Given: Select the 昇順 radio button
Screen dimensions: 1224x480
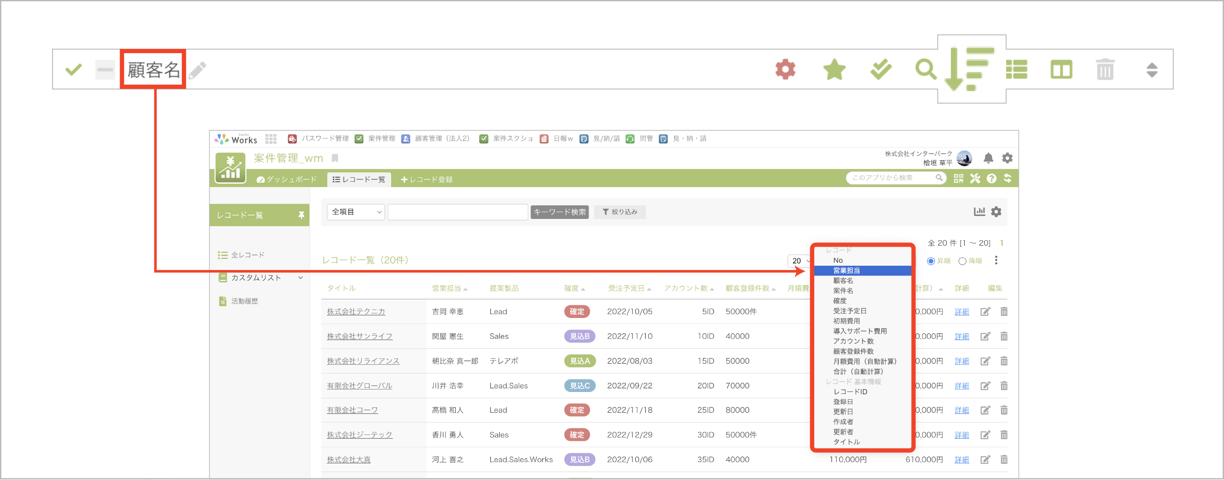Looking at the screenshot, I should pos(930,261).
